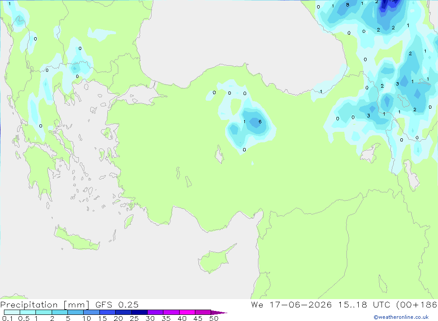Choose the 40–45 mm magenta legend swatch
Screen dimensions: 438x321
[x=187, y=312]
